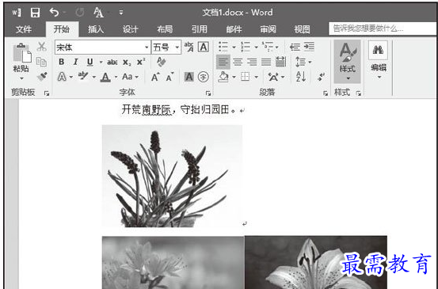Apply font color red A
The width and height of the screenshot is (438, 289).
pyautogui.click(x=105, y=77)
